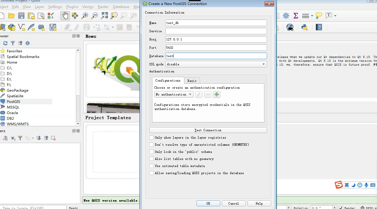This screenshot has width=377, height=209.
Task: Click the Browser panel filter icon
Action: pos(13,43)
